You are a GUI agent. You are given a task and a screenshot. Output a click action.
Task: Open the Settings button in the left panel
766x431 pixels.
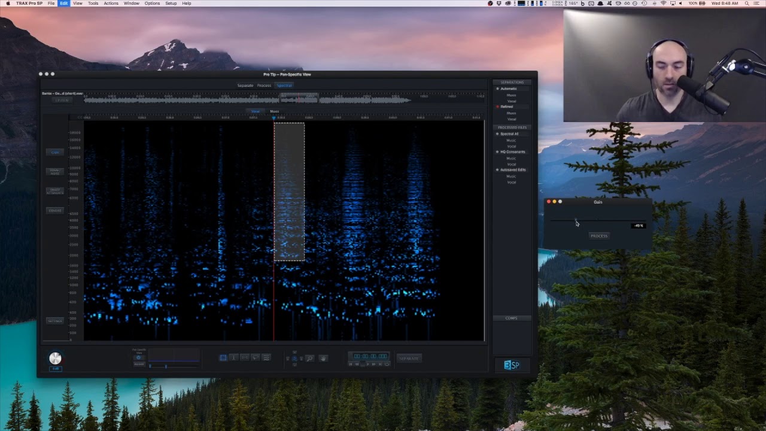pyautogui.click(x=54, y=321)
